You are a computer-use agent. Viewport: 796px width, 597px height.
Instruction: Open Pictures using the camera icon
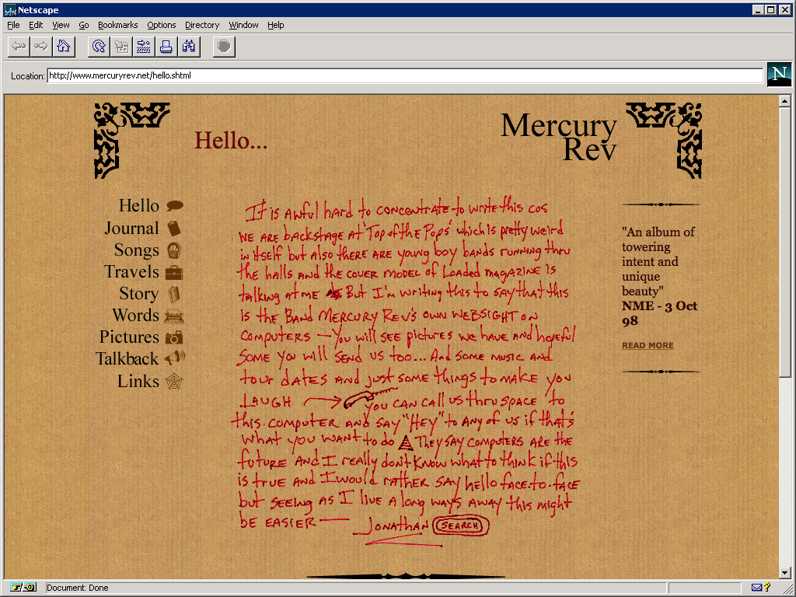click(173, 337)
